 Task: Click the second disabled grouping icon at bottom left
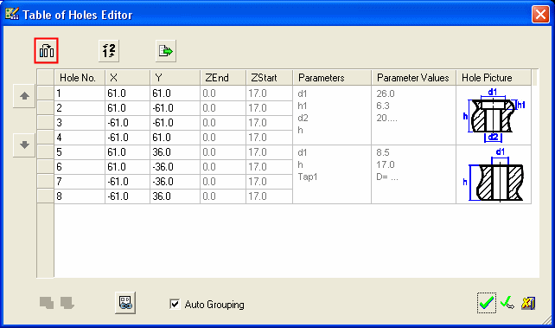67,303
